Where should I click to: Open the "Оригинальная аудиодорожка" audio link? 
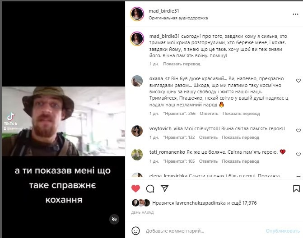point(178,18)
